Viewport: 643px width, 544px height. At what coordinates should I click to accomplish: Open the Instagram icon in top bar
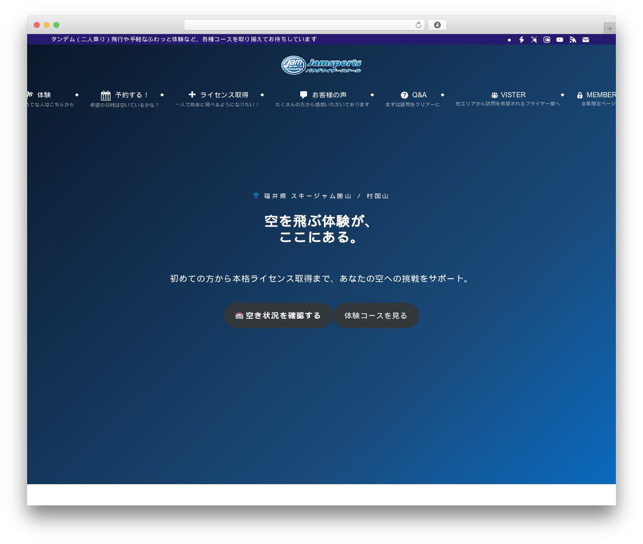click(x=547, y=40)
